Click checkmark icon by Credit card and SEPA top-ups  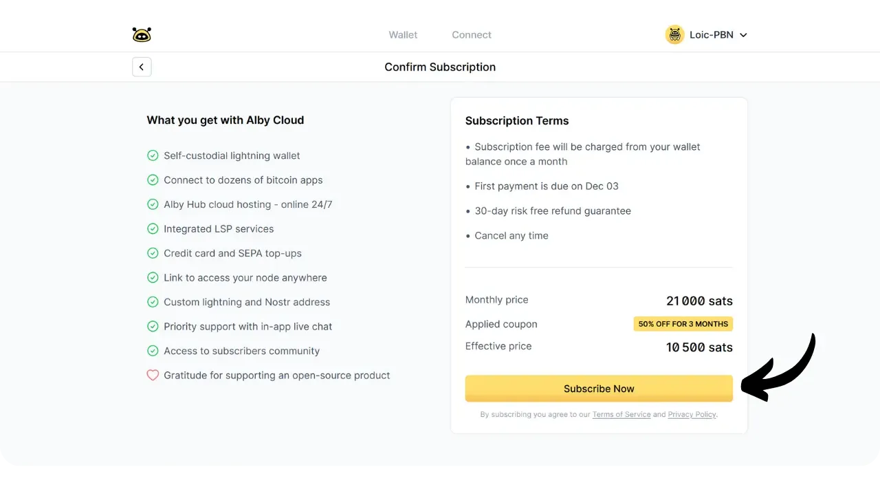[x=153, y=253]
